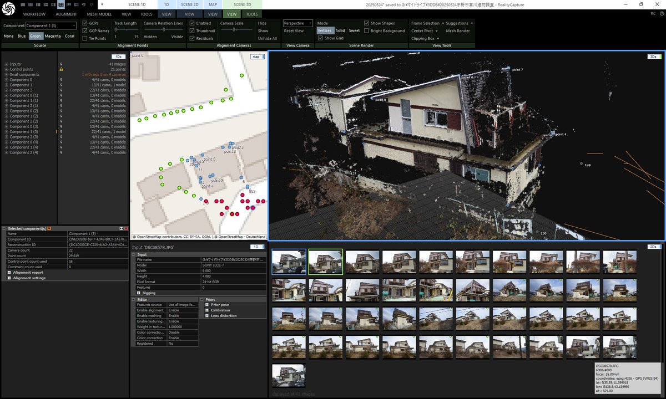
Task: Select the Coral color option
Action: pos(69,36)
